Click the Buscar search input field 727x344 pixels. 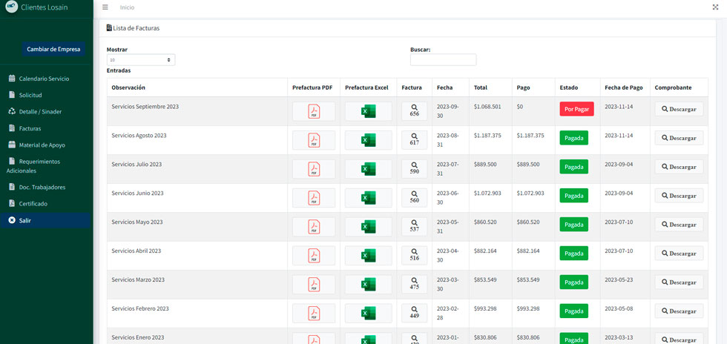coord(443,60)
